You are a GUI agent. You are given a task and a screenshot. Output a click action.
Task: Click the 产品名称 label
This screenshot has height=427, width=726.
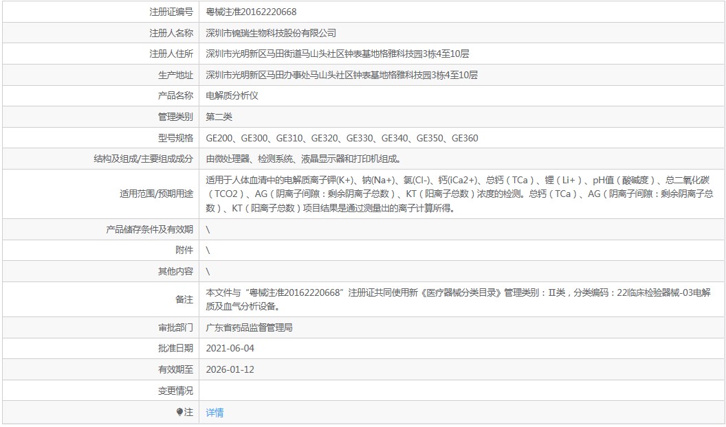(175, 95)
